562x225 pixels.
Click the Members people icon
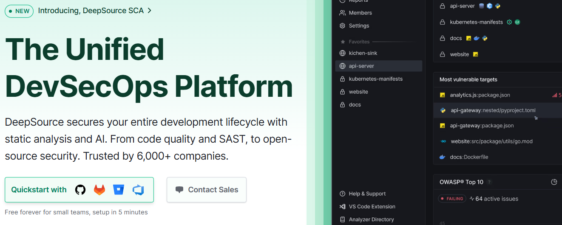342,13
